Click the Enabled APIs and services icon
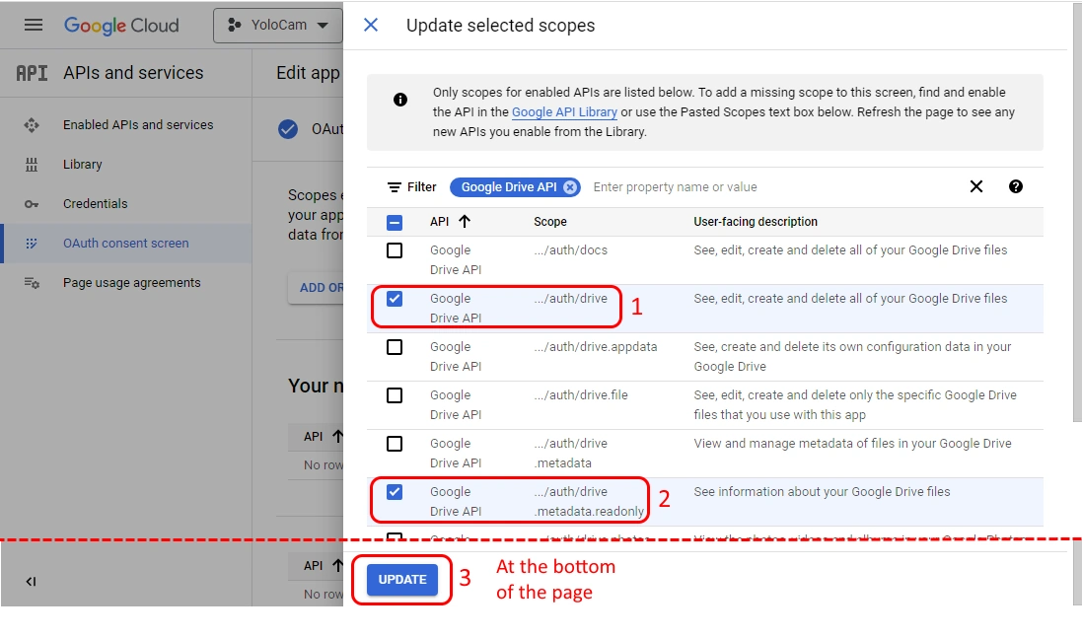 tap(32, 125)
